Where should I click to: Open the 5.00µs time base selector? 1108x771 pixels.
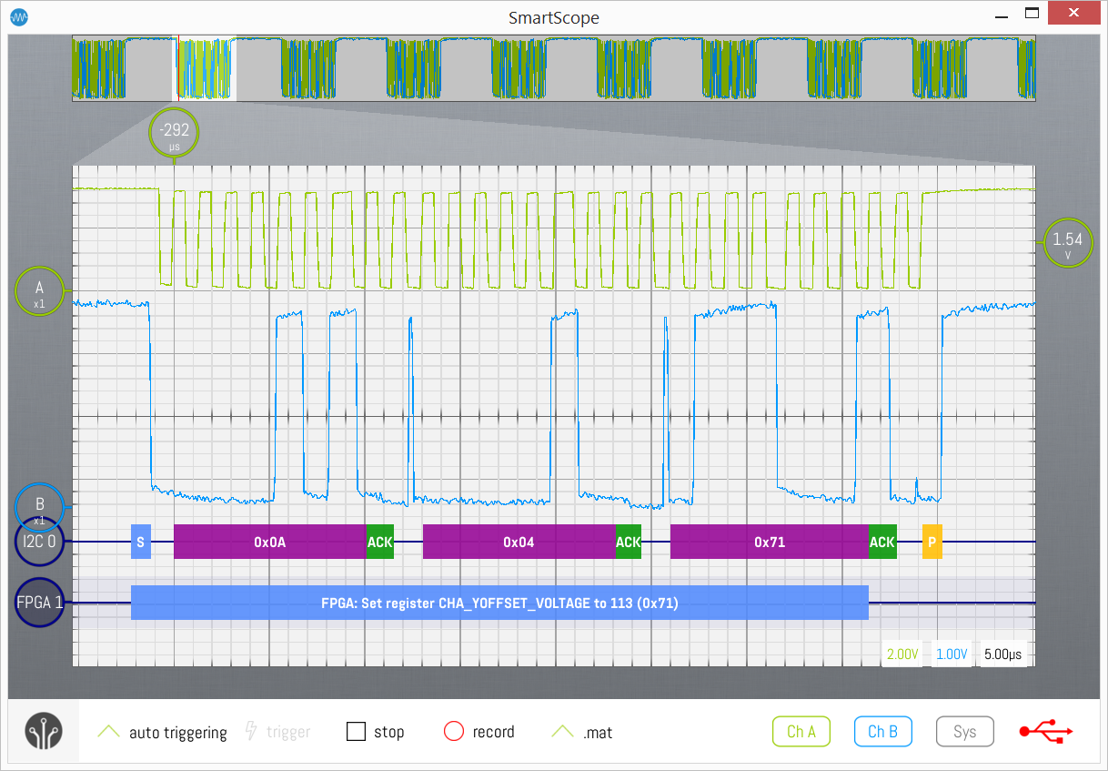(x=1002, y=654)
